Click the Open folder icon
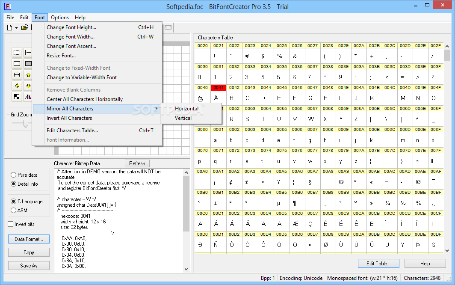This screenshot has height=285, width=455. coord(25,27)
